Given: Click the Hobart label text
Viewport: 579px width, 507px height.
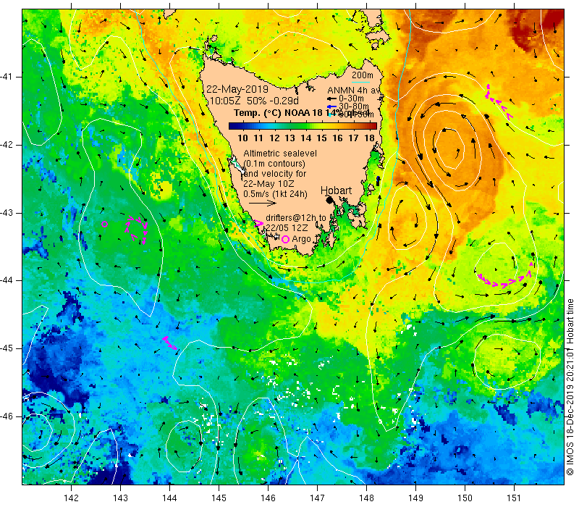Looking at the screenshot, I should [x=336, y=190].
